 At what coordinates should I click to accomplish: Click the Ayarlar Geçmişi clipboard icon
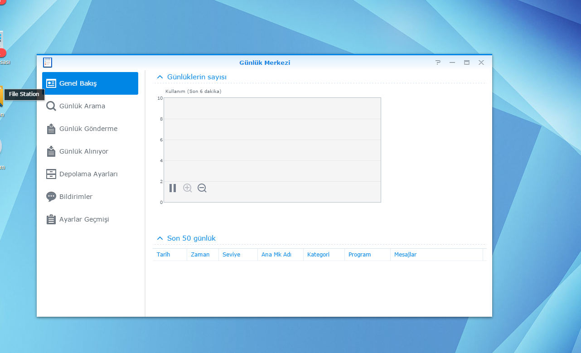pyautogui.click(x=51, y=219)
